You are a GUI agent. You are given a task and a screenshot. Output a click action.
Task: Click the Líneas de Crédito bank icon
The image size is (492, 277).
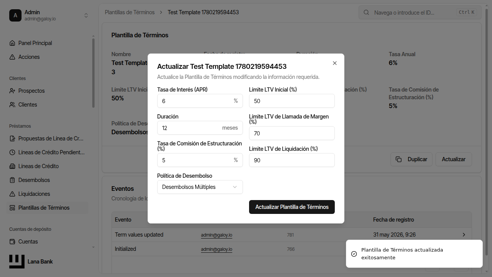[x=12, y=166]
